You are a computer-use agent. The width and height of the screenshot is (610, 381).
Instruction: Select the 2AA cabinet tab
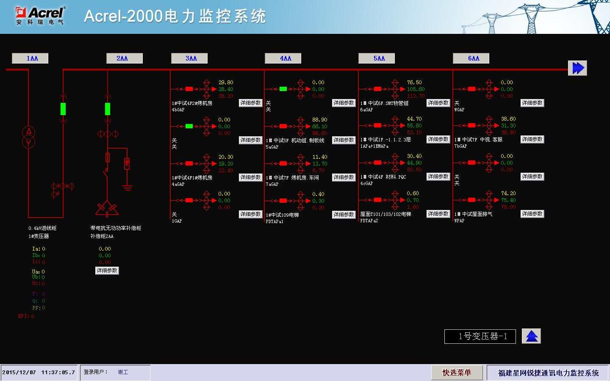tap(125, 58)
